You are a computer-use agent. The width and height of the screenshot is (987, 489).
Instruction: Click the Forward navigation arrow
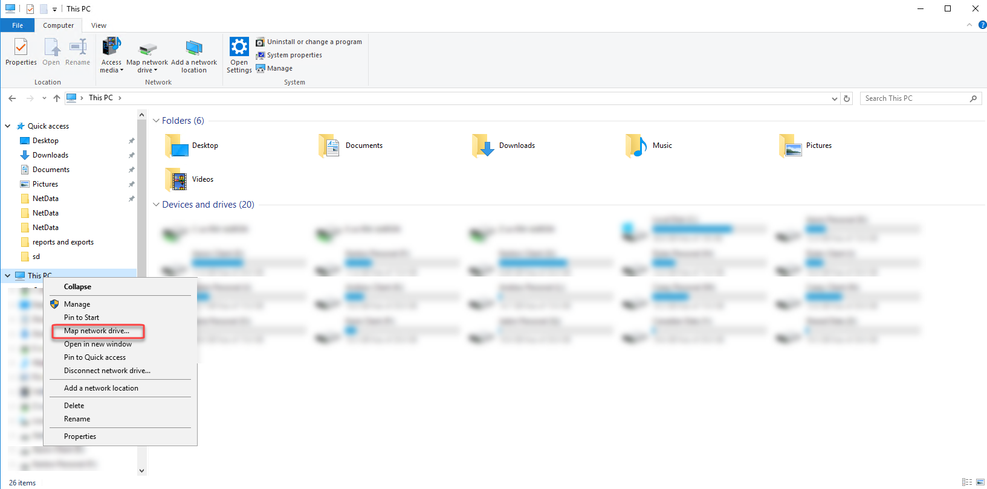(x=30, y=98)
